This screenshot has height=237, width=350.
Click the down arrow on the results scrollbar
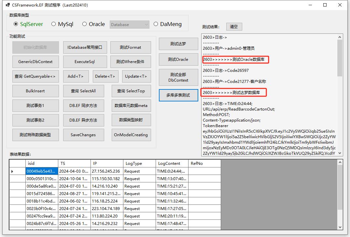click(341, 153)
